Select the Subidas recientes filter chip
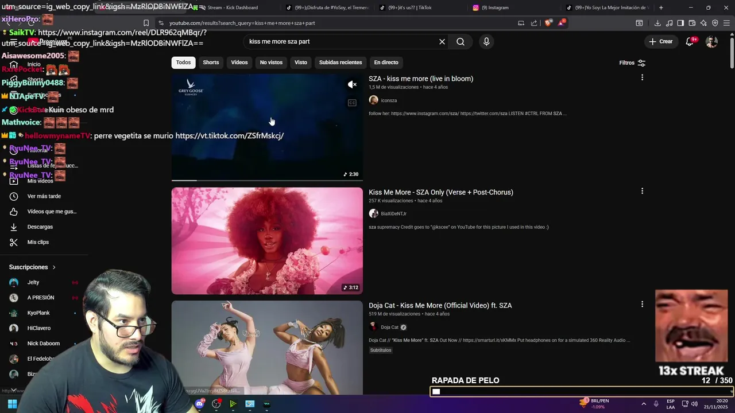This screenshot has width=735, height=413. [x=341, y=63]
